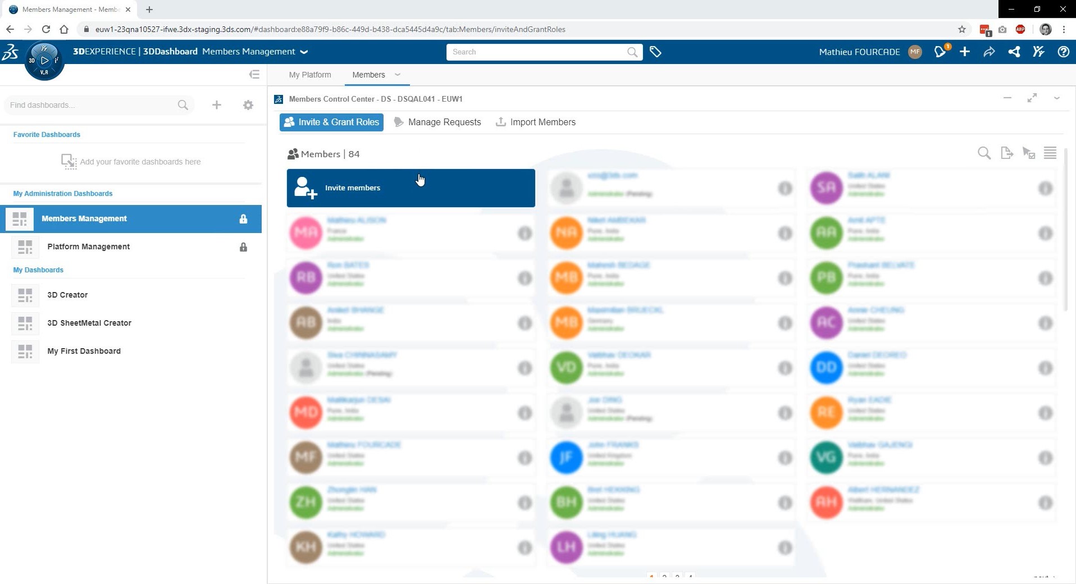The width and height of the screenshot is (1076, 584).
Task: Maximize the Members Control Center widget
Action: [1032, 98]
